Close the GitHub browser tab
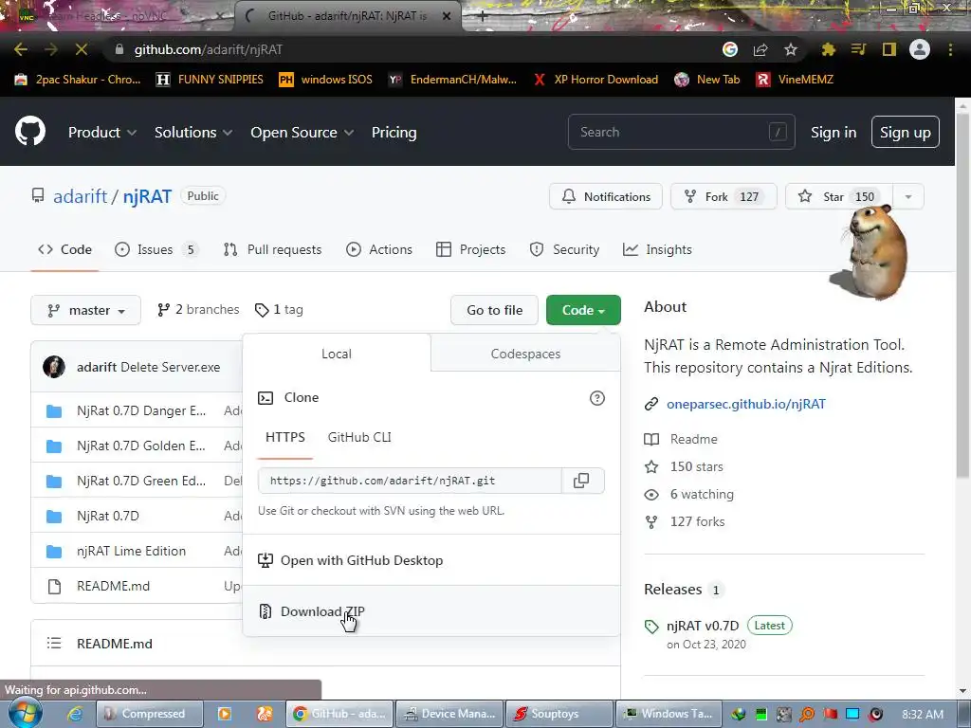The width and height of the screenshot is (971, 728). tap(447, 16)
